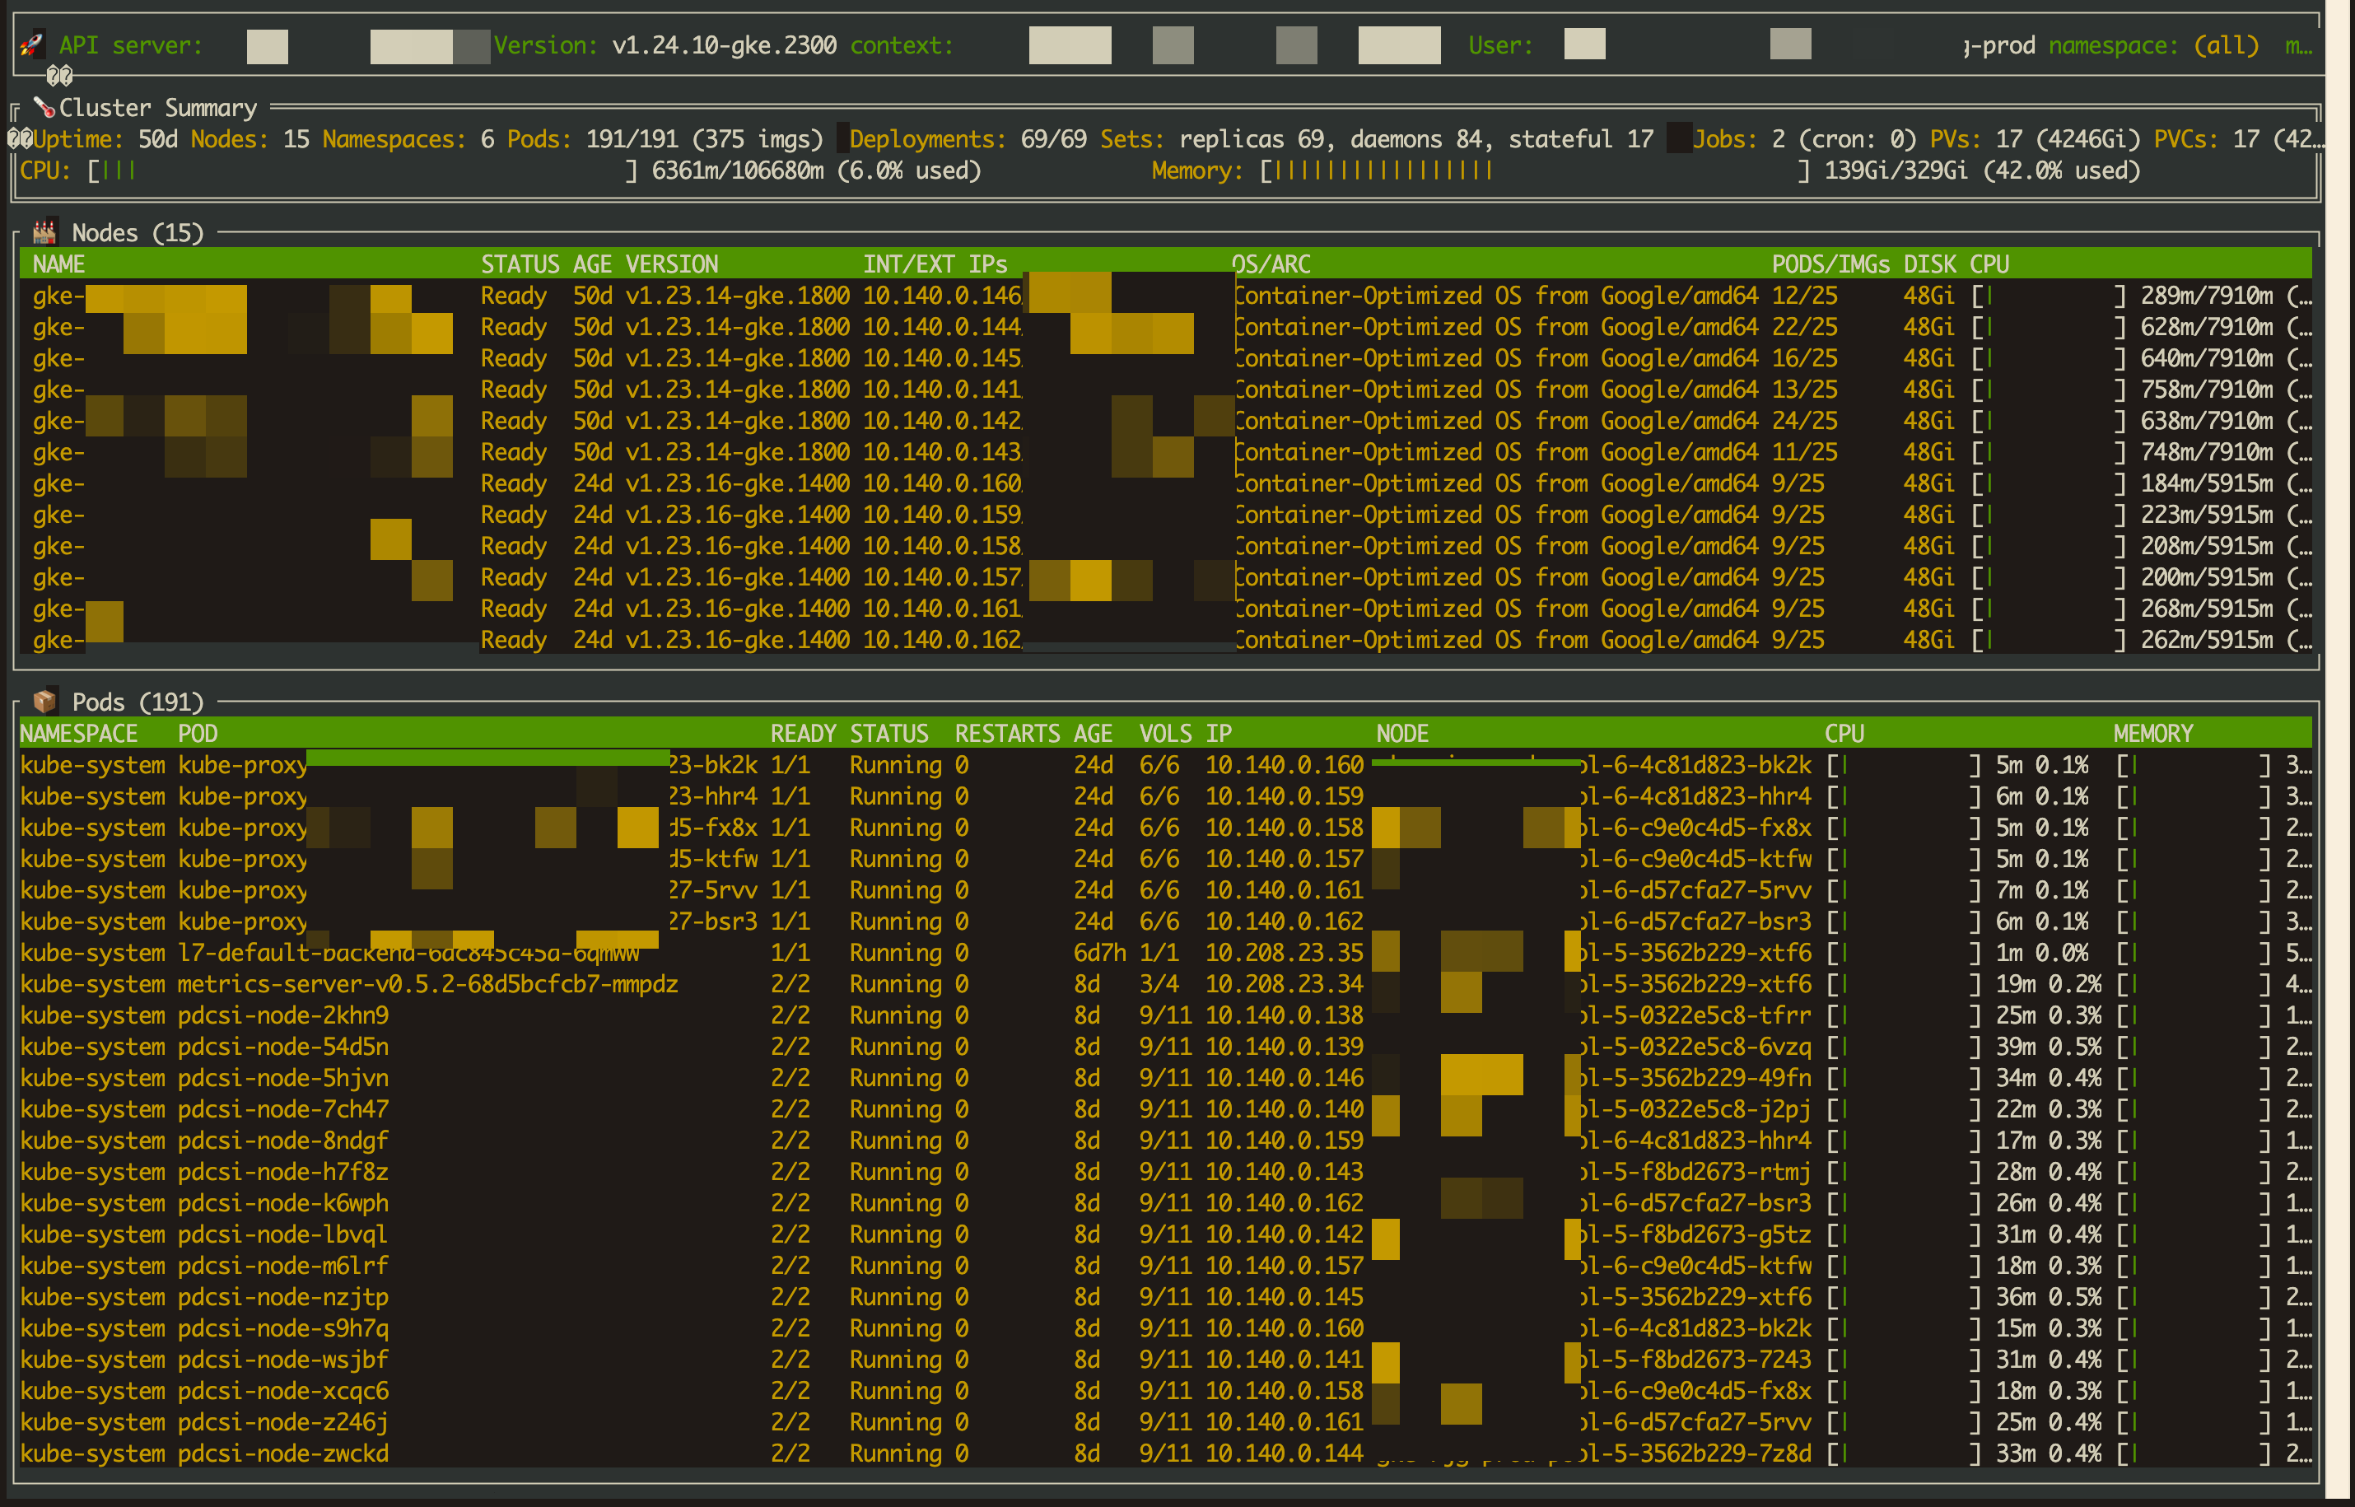Viewport: 2355px width, 1507px height.
Task: Click the package box icon beside Pods (191)
Action: 45,701
